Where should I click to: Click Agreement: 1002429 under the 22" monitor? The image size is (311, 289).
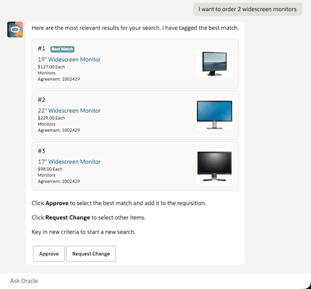pyautogui.click(x=58, y=130)
